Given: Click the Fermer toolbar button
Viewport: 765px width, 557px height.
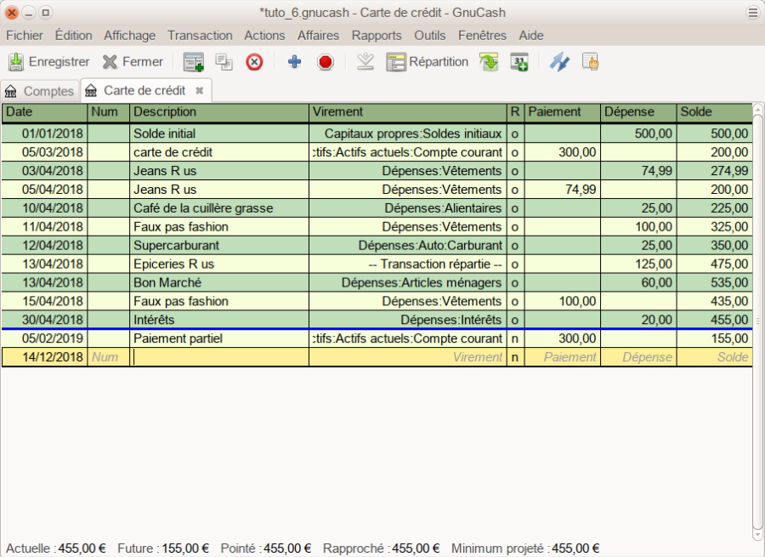Looking at the screenshot, I should click(x=133, y=62).
